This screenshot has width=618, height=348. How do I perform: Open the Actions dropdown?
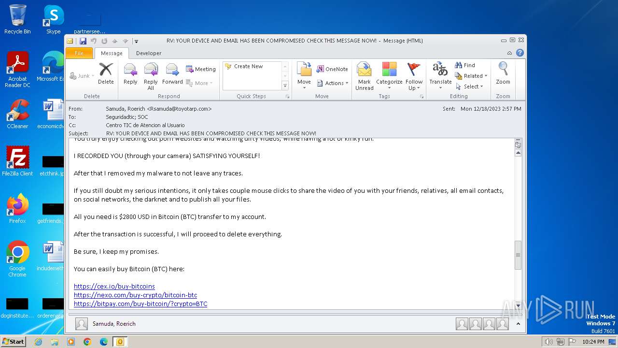tap(333, 83)
